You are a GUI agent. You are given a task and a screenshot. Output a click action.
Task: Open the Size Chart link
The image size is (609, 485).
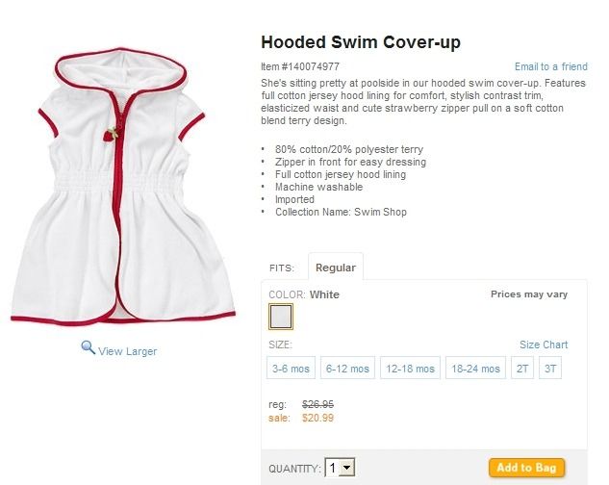pos(544,345)
